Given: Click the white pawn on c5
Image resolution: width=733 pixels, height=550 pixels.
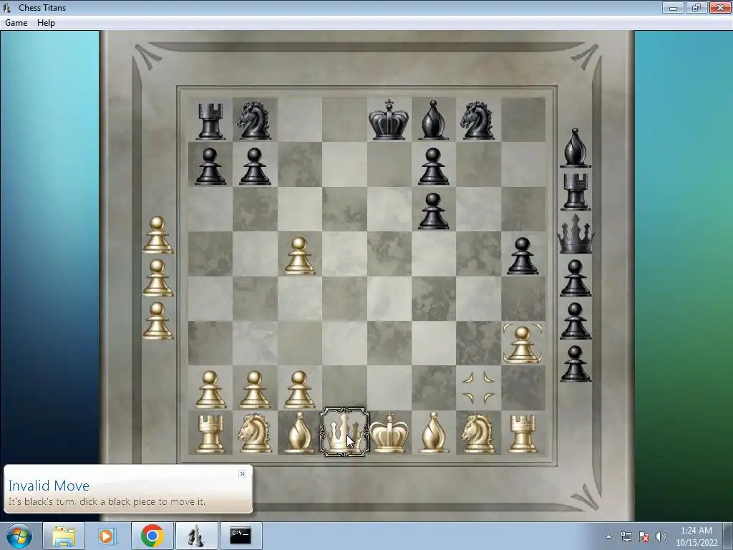Looking at the screenshot, I should click(x=299, y=256).
